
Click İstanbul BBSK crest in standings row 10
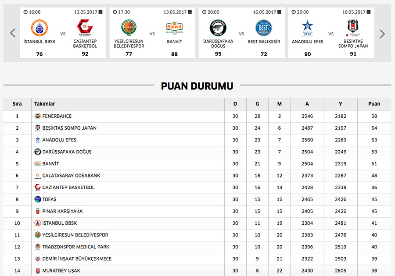[x=38, y=223]
